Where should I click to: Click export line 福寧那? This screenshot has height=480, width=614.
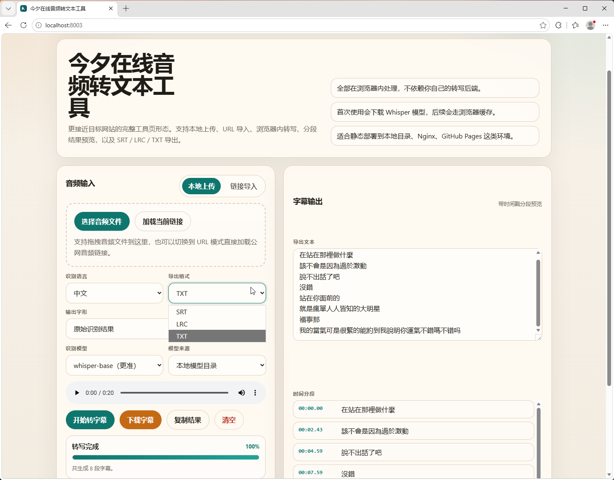[x=309, y=319]
